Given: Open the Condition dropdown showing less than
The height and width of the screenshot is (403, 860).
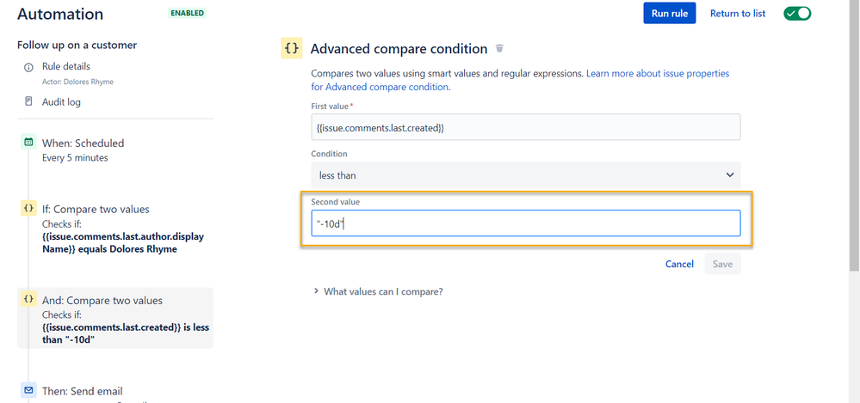Looking at the screenshot, I should pos(525,174).
